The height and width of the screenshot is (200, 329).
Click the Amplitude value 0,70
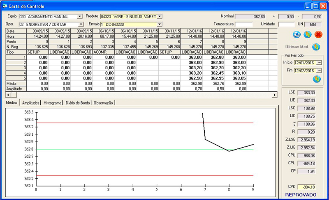pos(192,89)
